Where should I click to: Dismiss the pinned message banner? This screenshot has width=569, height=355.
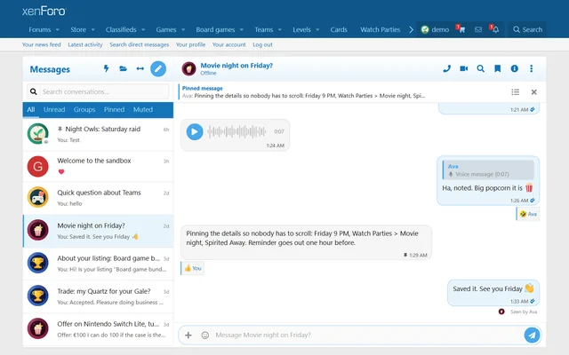point(533,92)
